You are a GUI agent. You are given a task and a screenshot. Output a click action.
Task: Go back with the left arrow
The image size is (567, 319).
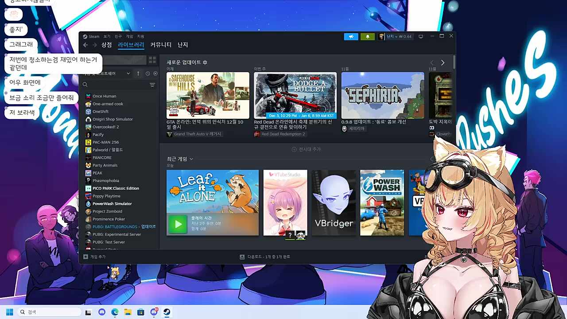[x=85, y=45]
